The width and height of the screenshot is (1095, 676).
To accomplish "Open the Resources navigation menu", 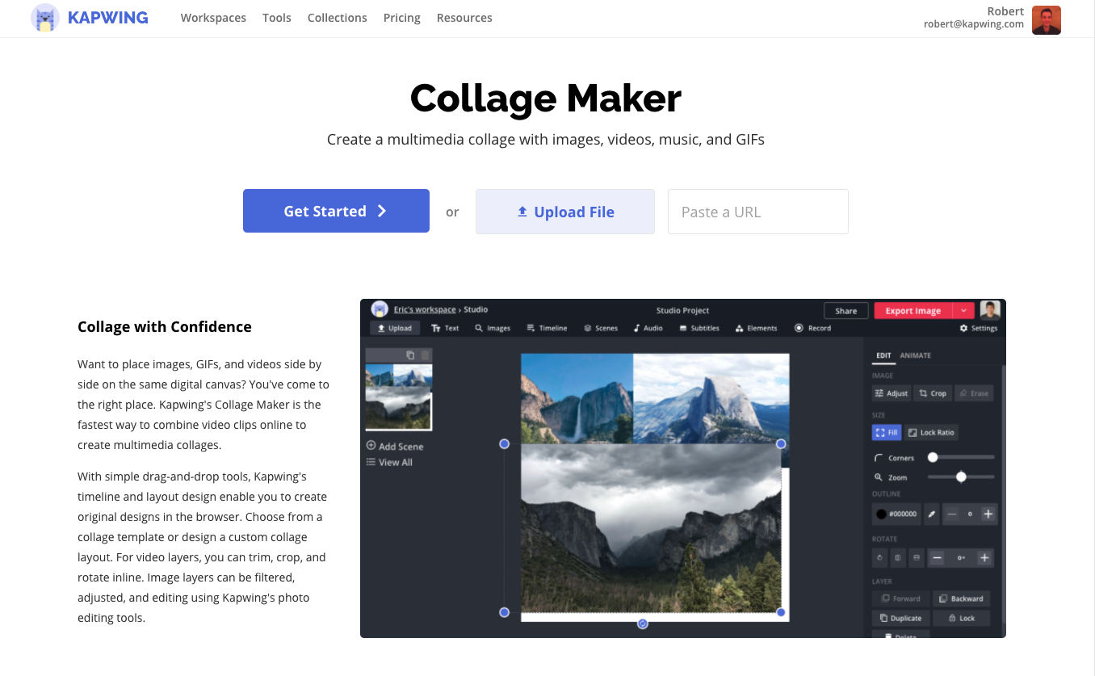I will coord(464,18).
